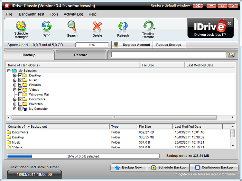Click the magnifier search button

tap(231, 55)
